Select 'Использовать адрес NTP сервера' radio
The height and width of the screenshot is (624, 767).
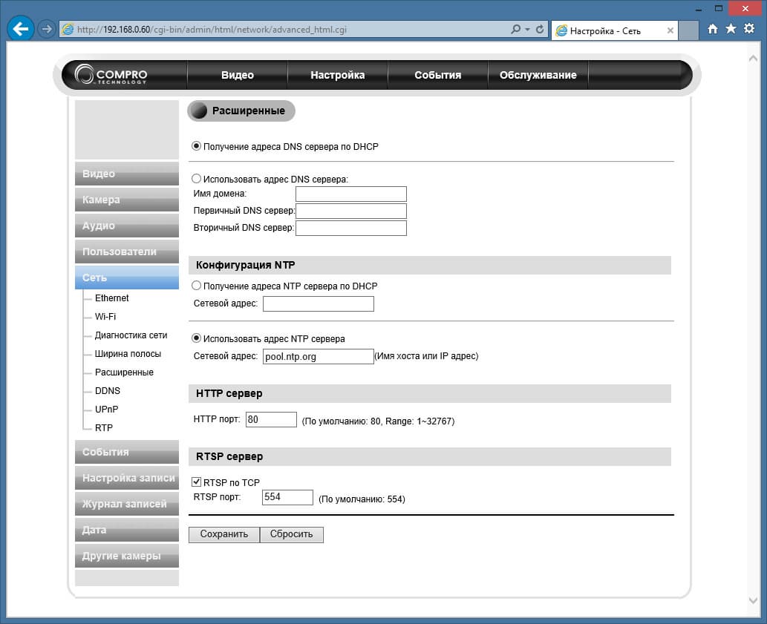tap(196, 338)
